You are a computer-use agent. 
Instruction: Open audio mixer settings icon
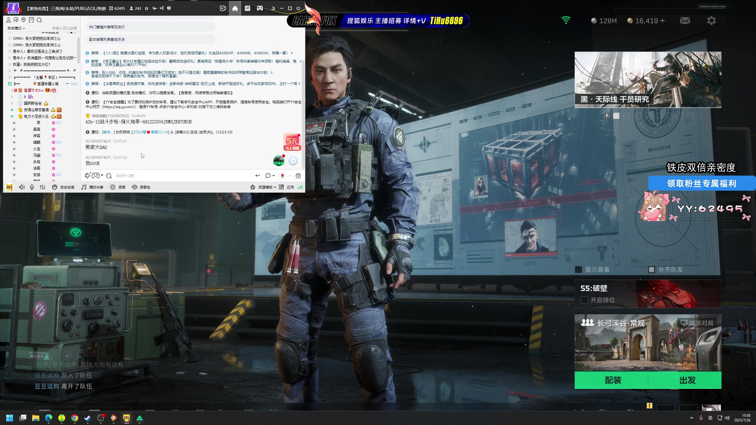(43, 187)
